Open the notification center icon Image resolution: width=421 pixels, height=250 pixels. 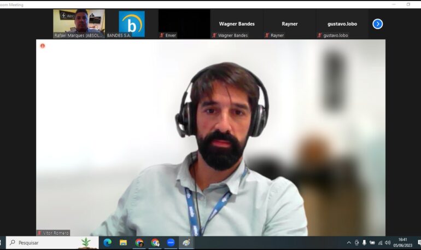click(419, 242)
